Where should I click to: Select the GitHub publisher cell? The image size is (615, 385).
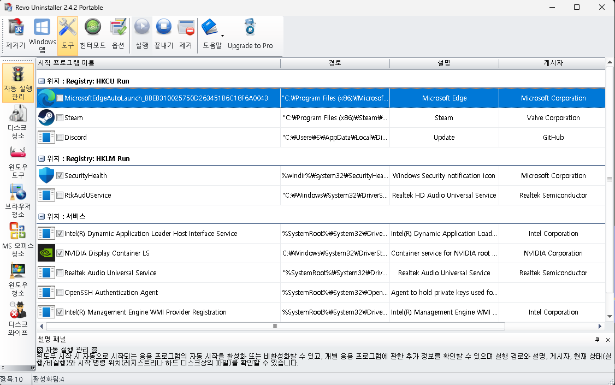(552, 137)
